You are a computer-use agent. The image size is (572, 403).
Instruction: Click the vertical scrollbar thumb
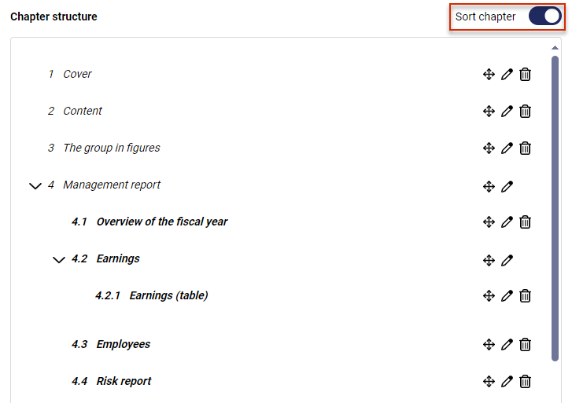[x=555, y=208]
